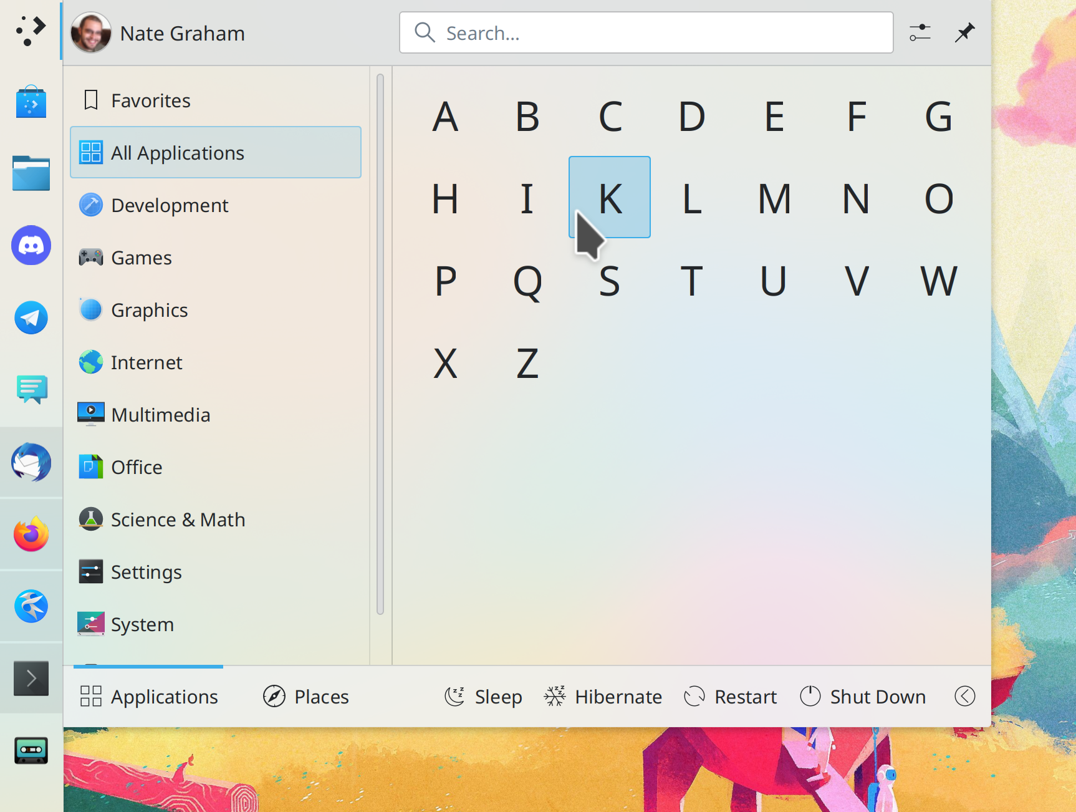Open launcher configuration sliders icon

tap(920, 32)
